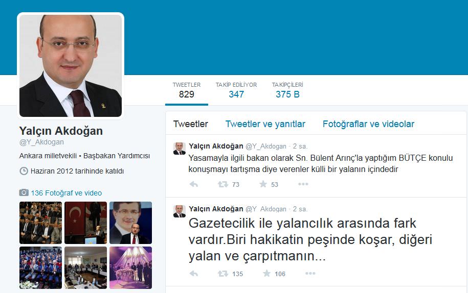Screen dimensions: 468x293
Task: View the TWEETLER 829 count
Action: [x=187, y=90]
